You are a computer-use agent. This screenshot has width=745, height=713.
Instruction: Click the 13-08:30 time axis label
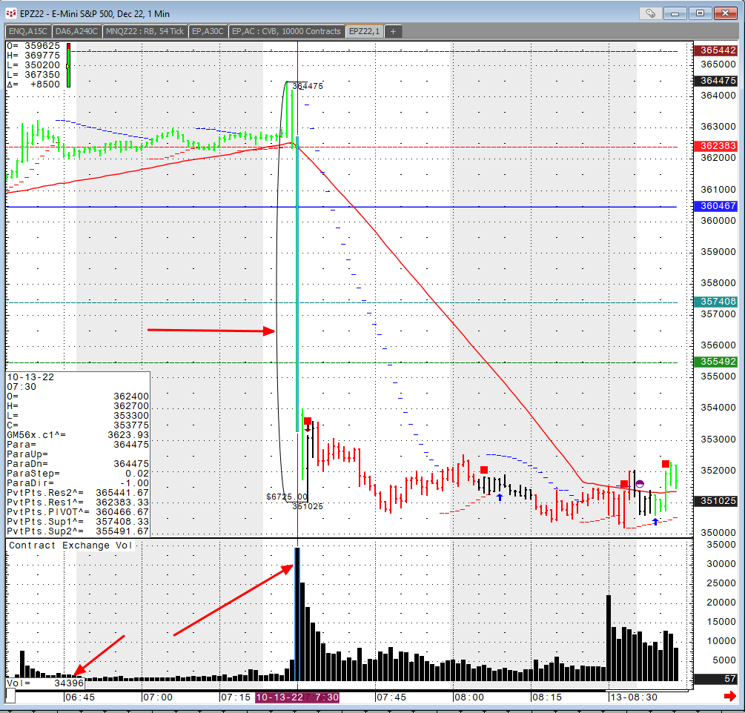tap(634, 697)
